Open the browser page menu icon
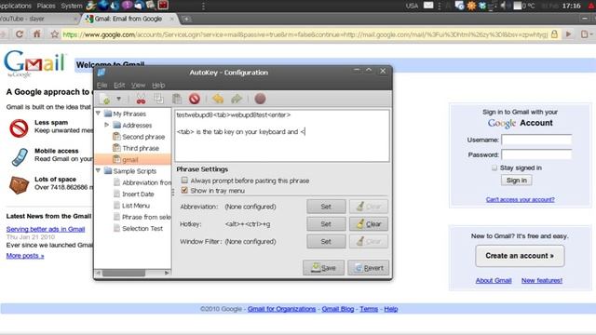Image resolution: width=596 pixels, height=335 pixels. pyautogui.click(x=586, y=34)
